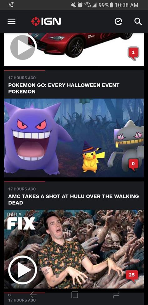Open Pokemon Go Halloween Event headline
148x305 pixels.
pyautogui.click(x=64, y=88)
